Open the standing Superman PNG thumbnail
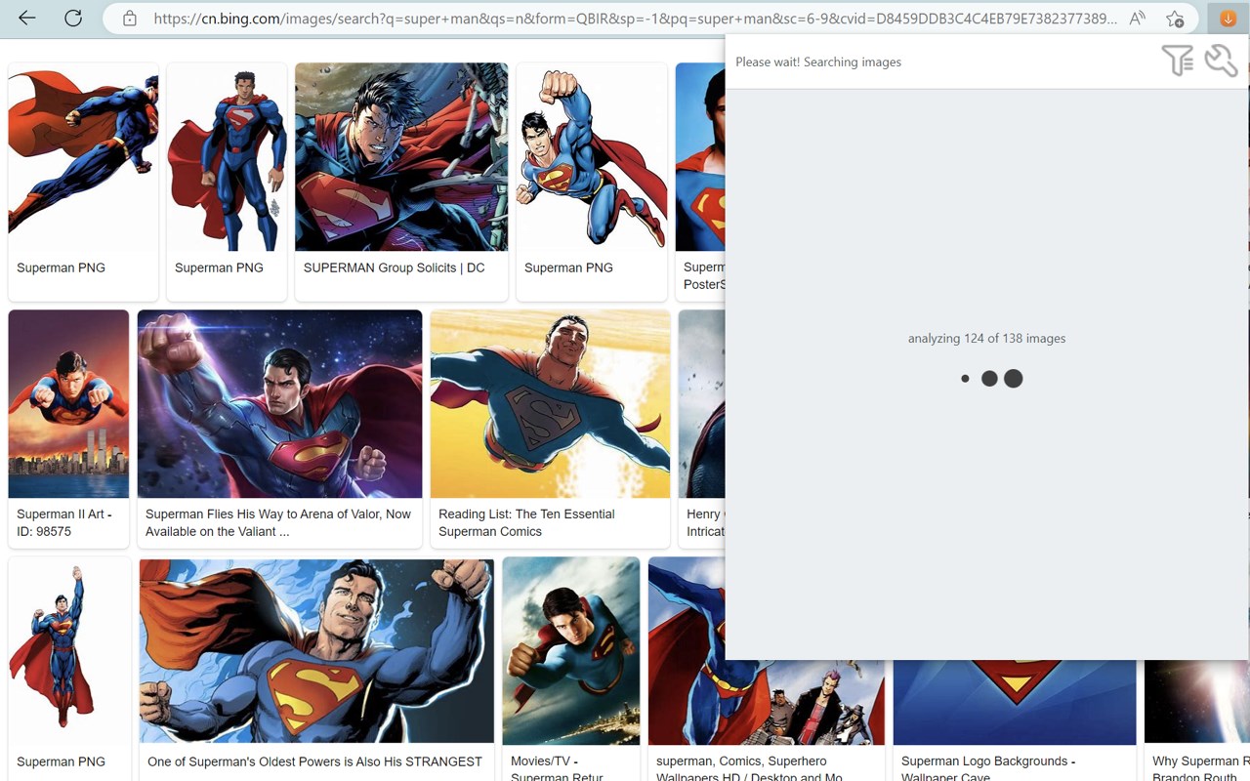The width and height of the screenshot is (1250, 781). [x=227, y=157]
